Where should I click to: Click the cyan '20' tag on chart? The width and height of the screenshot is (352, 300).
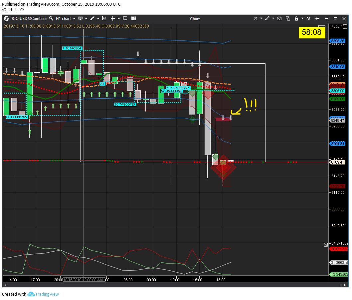point(102,84)
